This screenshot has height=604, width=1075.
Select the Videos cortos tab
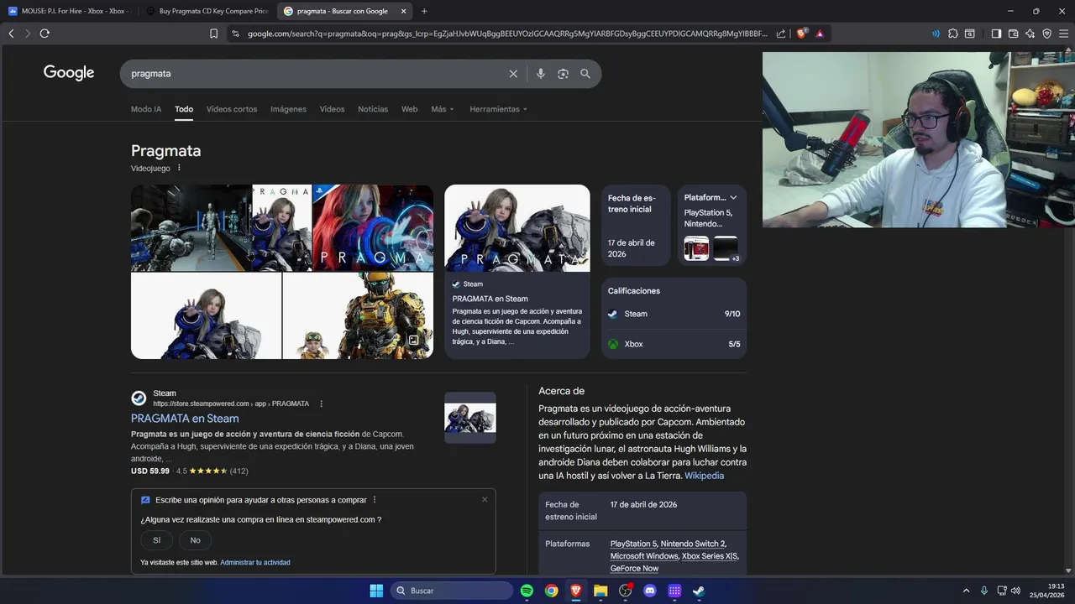tap(232, 109)
